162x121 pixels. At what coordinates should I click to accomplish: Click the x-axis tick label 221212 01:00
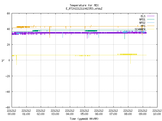26,112
